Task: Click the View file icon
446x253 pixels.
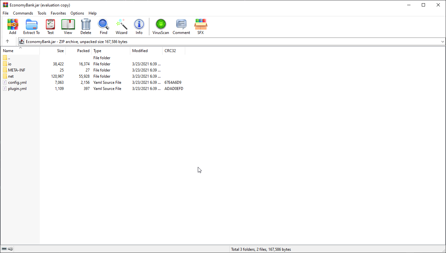Action: [68, 27]
